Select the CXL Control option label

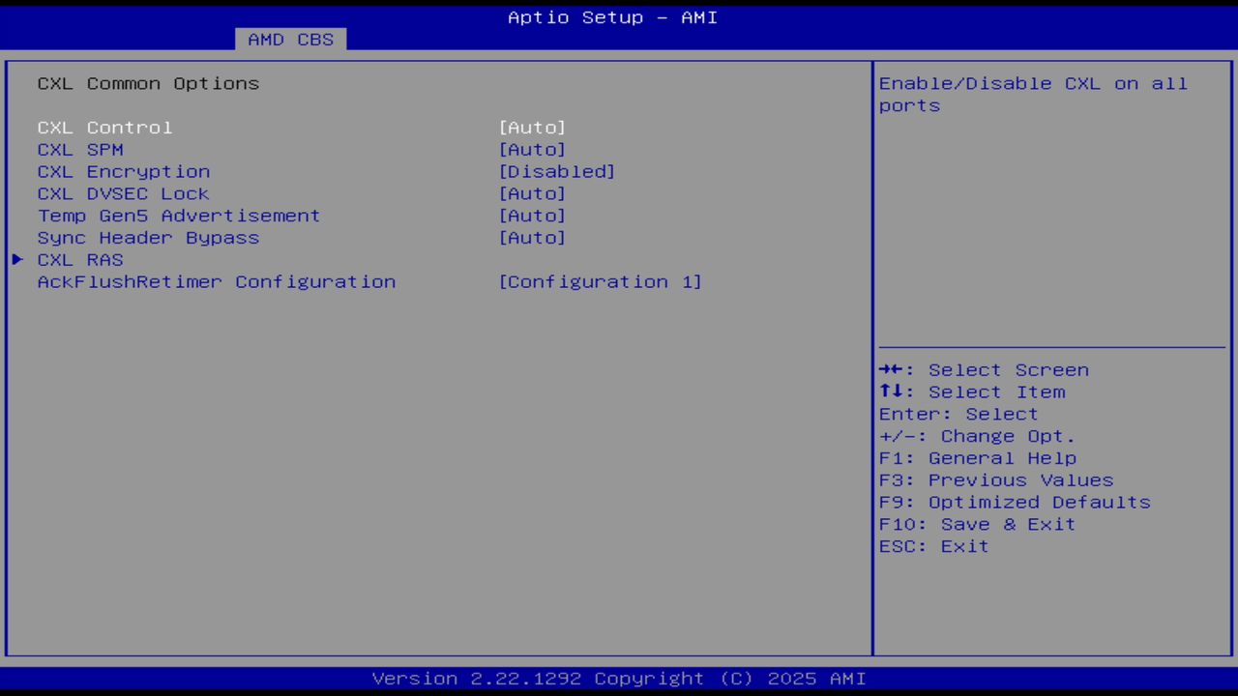pos(104,128)
